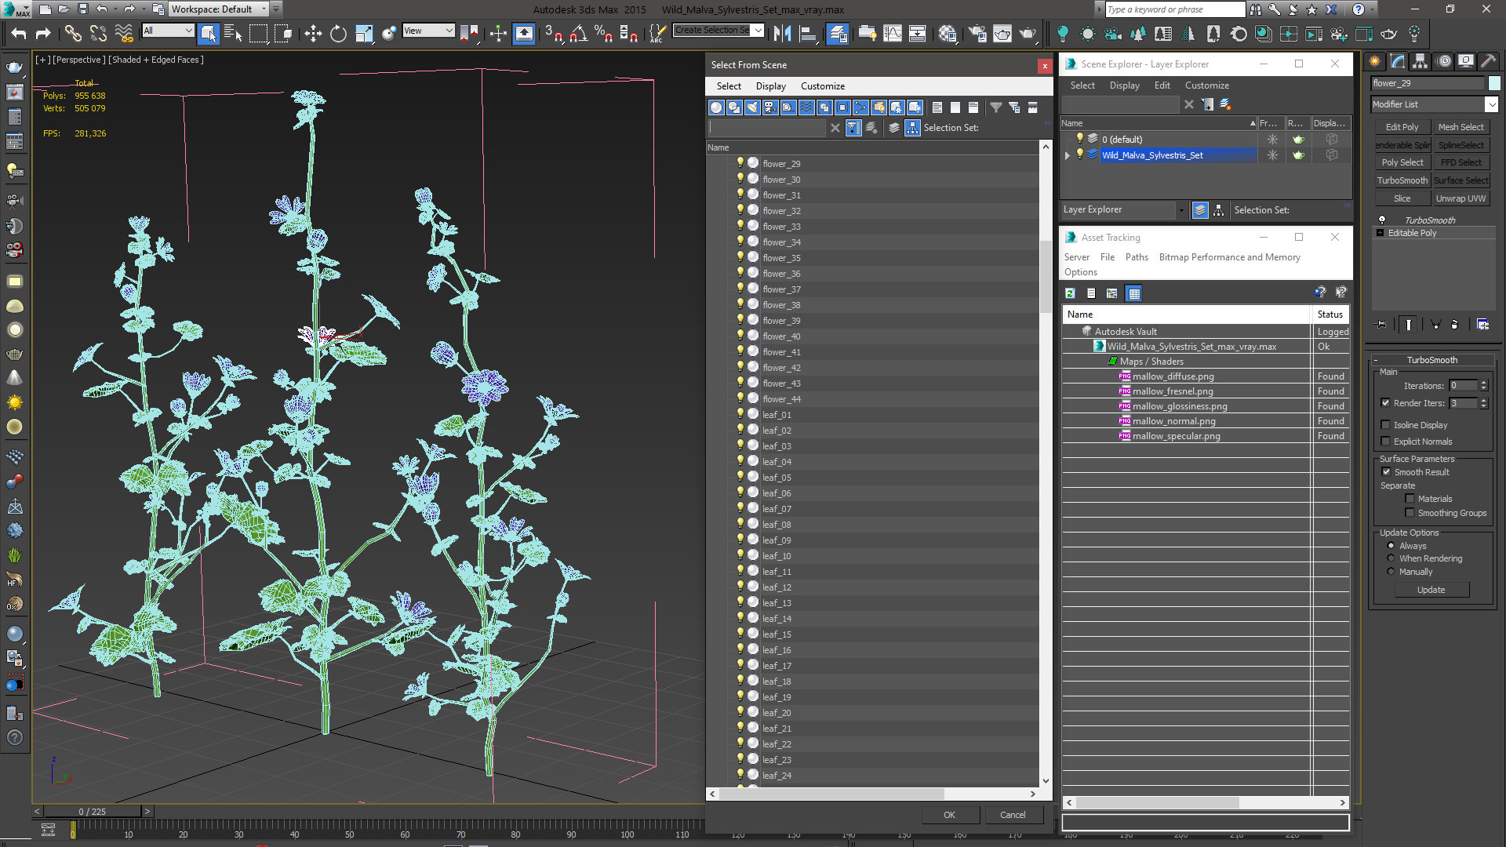Open Customize menu in Select From Scene
1506x847 pixels.
tap(822, 86)
